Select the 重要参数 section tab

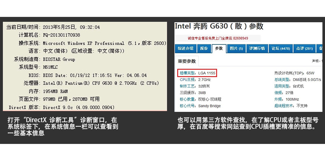click(187, 61)
